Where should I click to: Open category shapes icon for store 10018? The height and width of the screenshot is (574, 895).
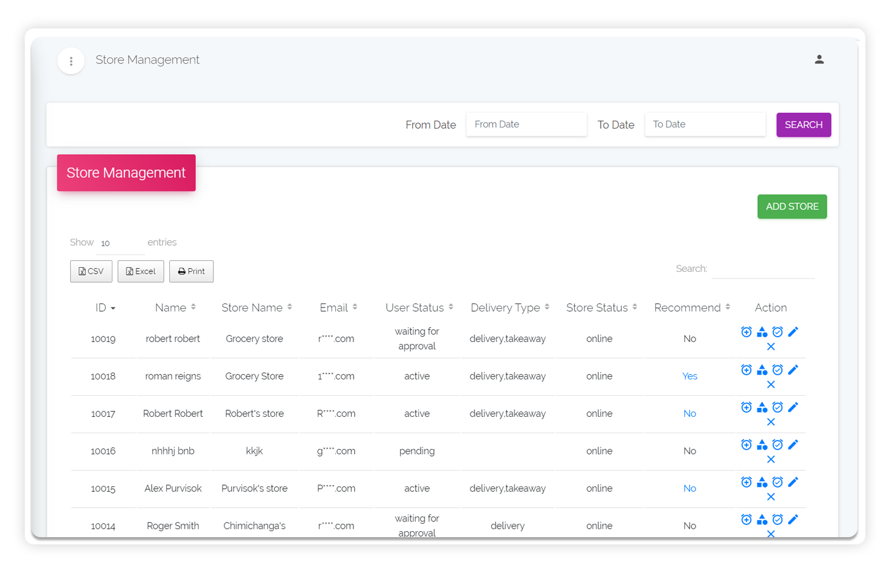[762, 370]
